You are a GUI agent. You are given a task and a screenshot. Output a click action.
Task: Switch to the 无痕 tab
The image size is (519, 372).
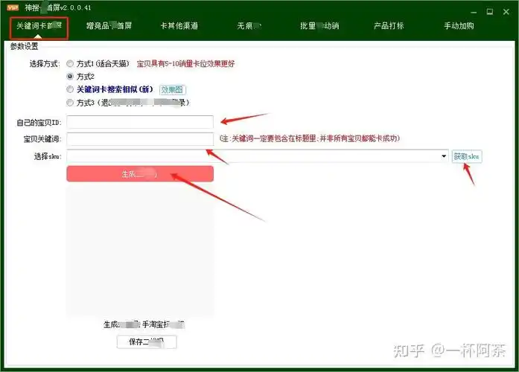click(x=249, y=26)
